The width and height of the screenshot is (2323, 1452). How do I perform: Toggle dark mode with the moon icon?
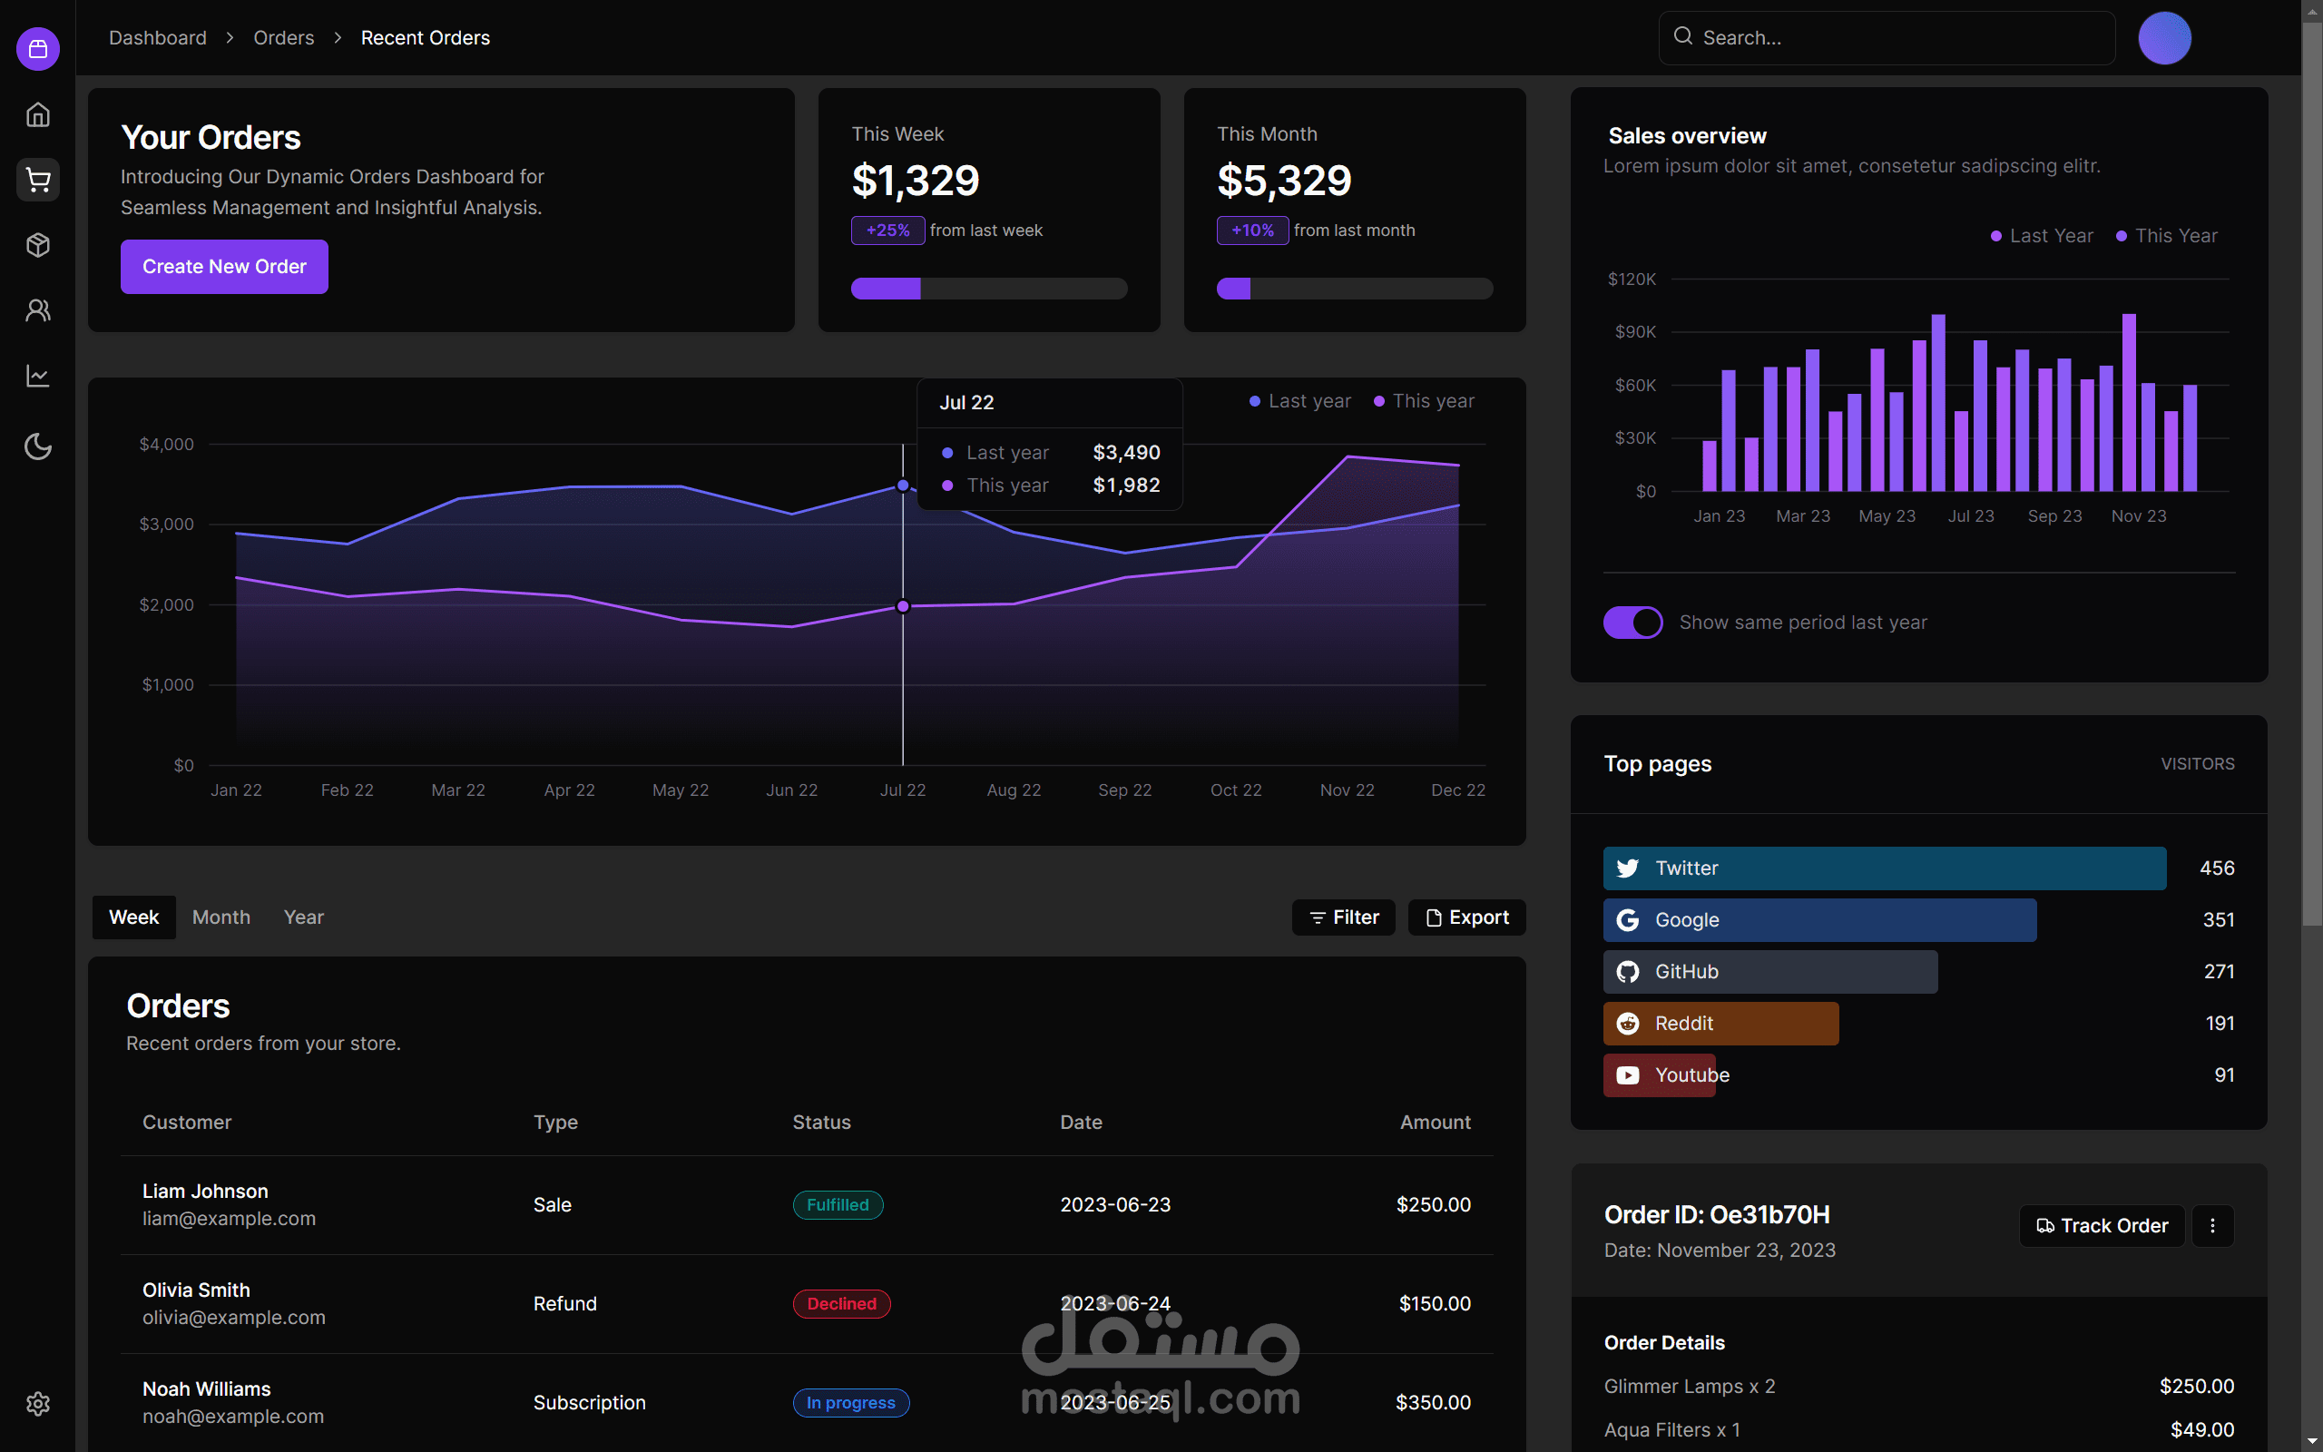coord(37,446)
